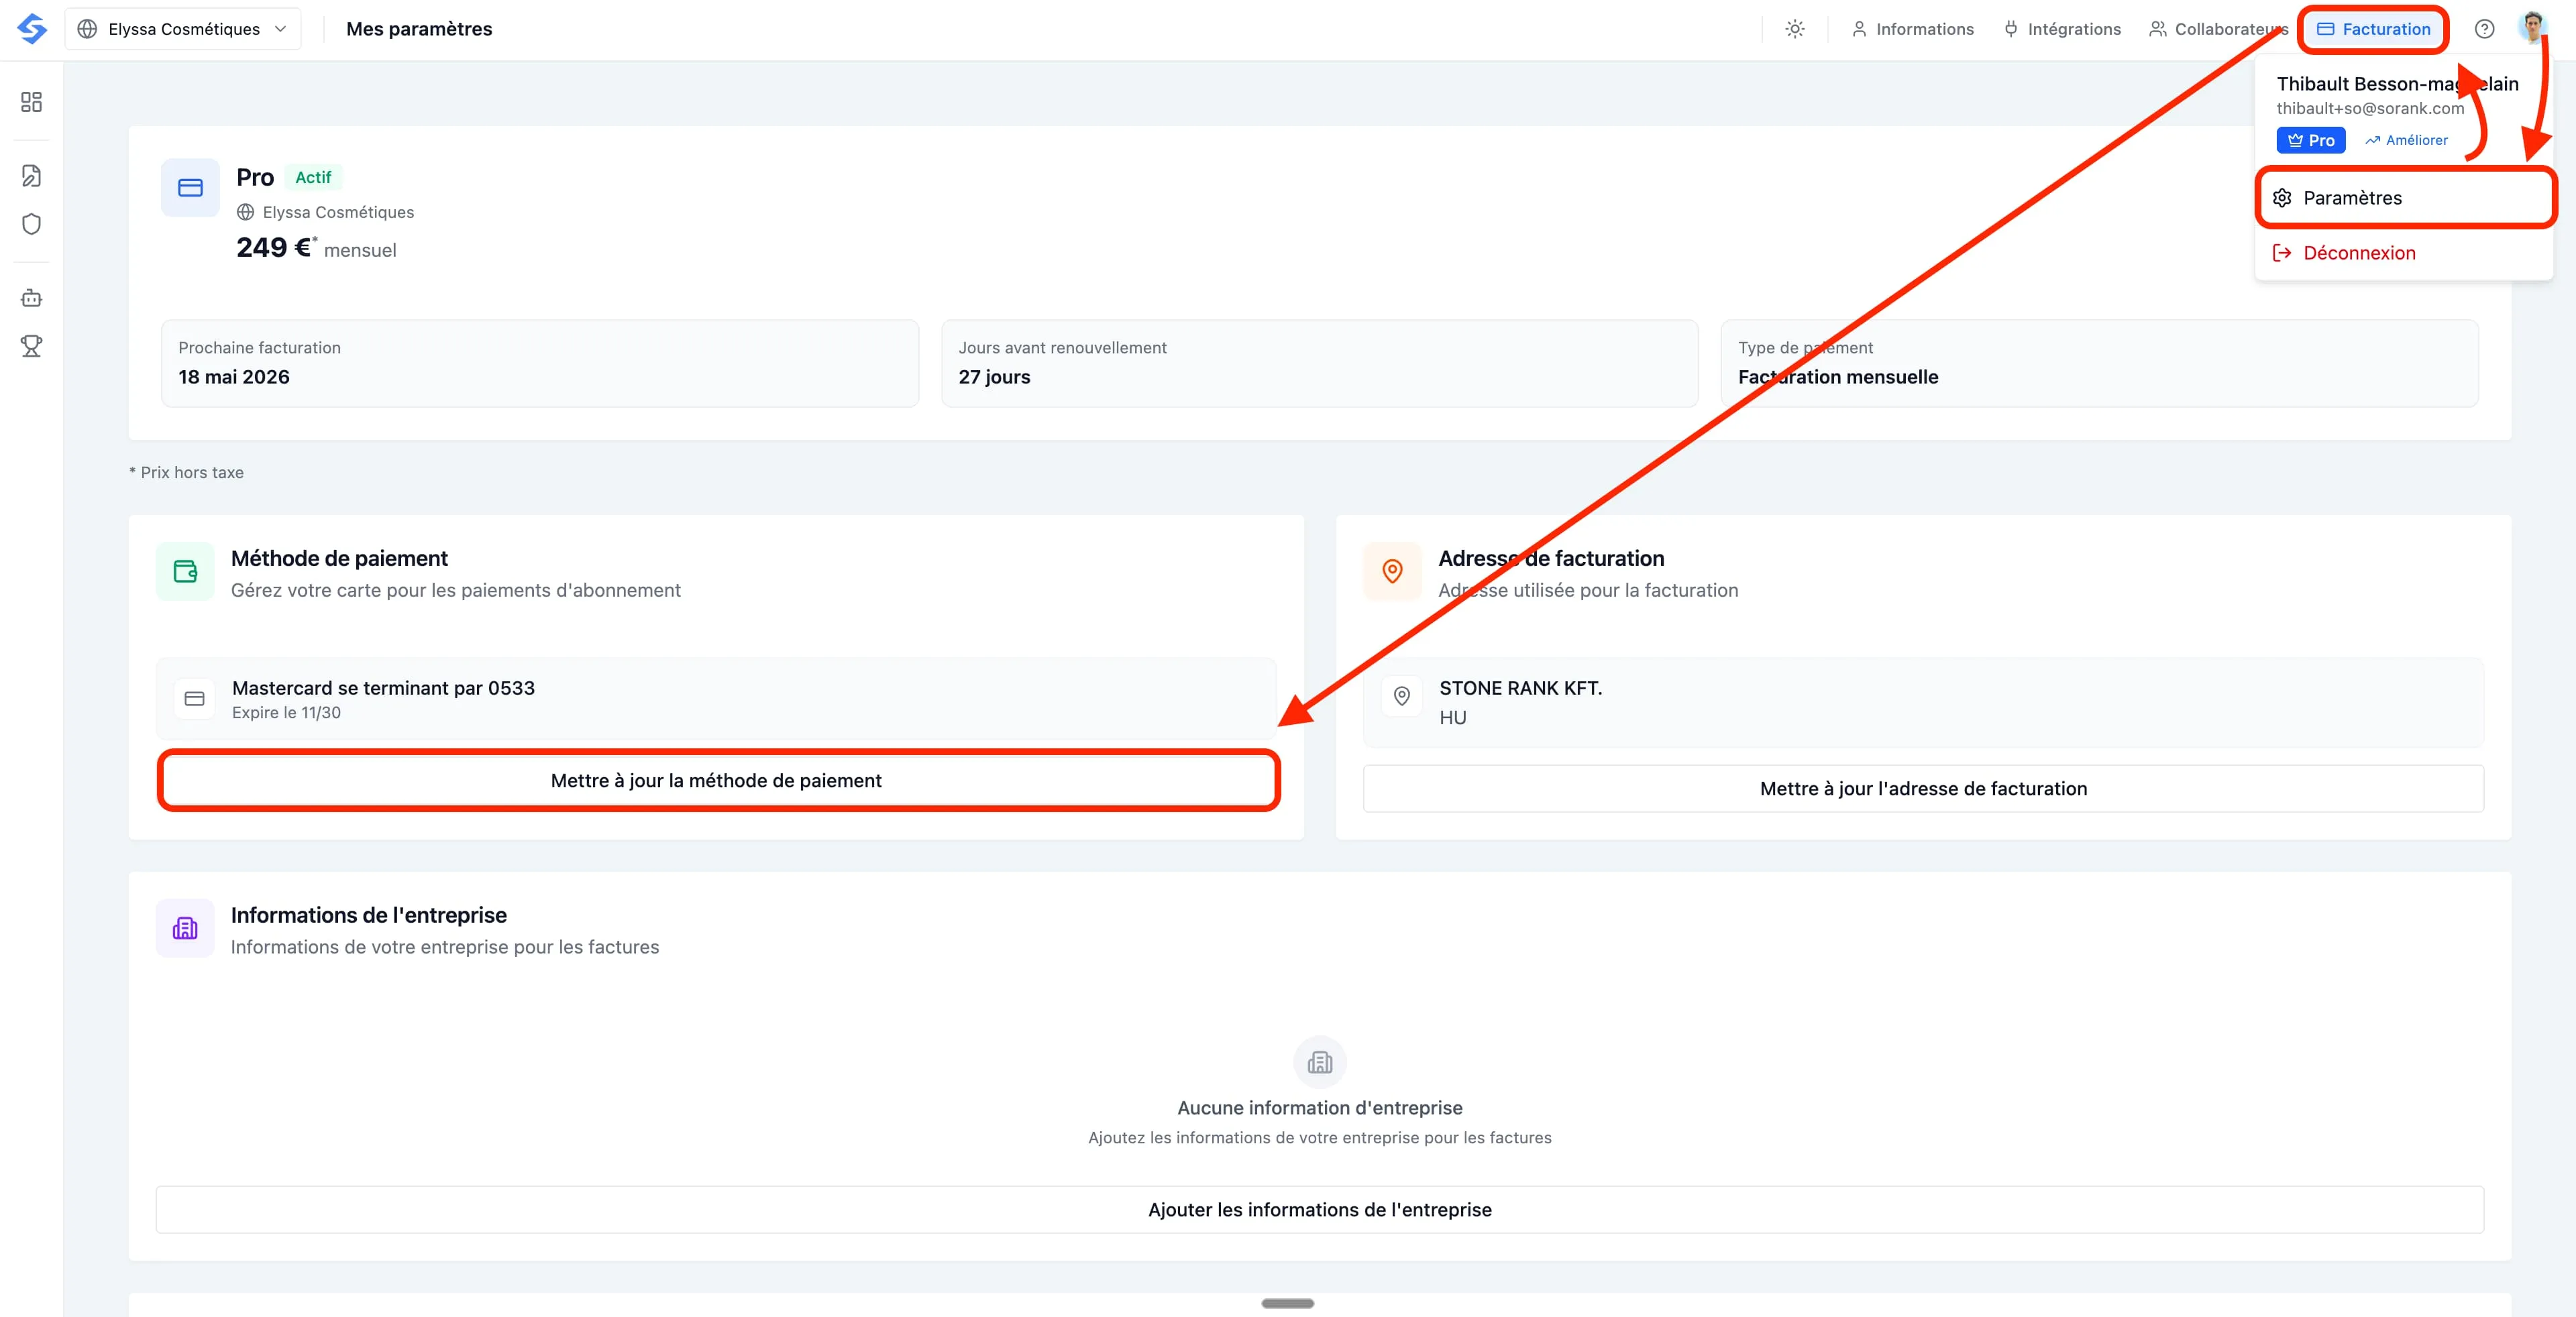Switch to the Facturation tab
The width and height of the screenshot is (2576, 1317).
tap(2374, 29)
